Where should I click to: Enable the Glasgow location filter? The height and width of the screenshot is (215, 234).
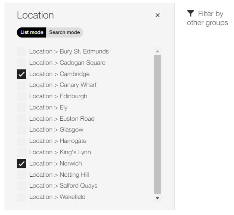tap(21, 130)
